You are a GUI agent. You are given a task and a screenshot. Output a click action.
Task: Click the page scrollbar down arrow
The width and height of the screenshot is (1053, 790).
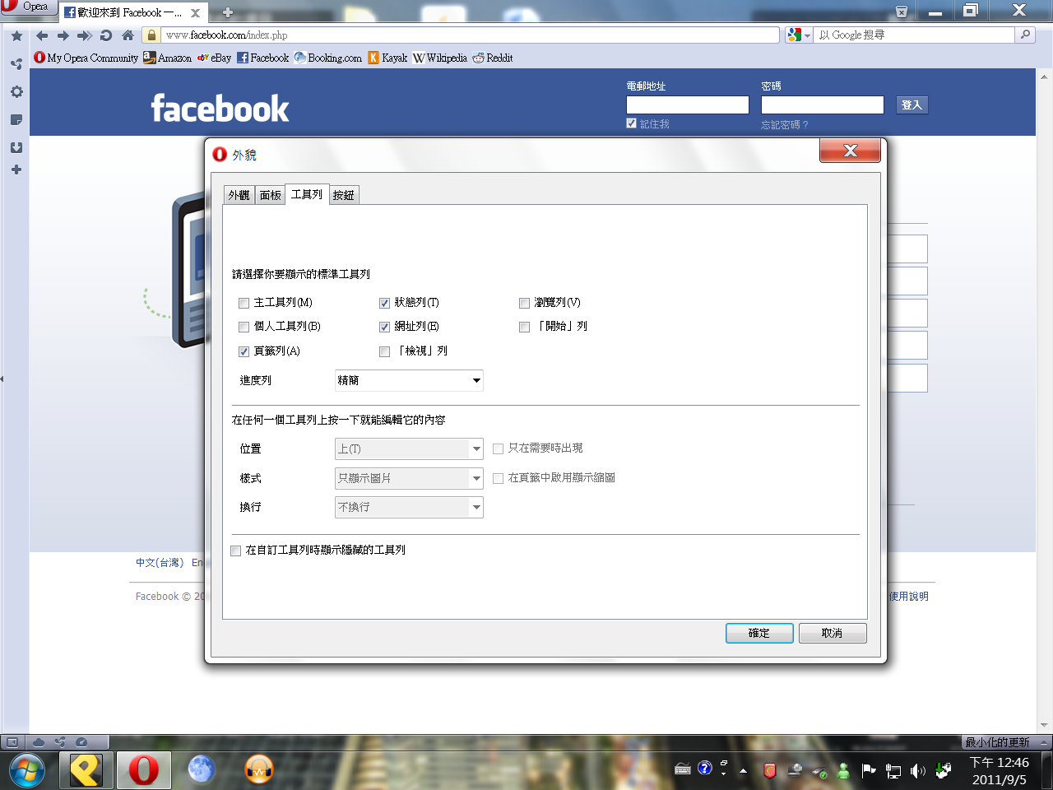[1045, 725]
